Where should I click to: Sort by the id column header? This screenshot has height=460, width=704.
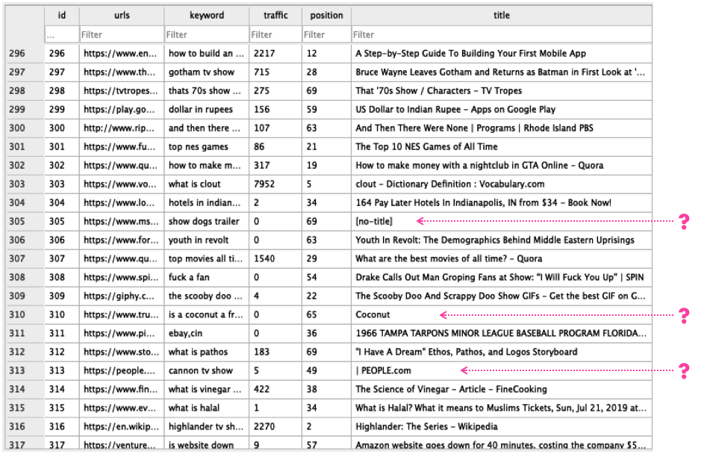[61, 15]
